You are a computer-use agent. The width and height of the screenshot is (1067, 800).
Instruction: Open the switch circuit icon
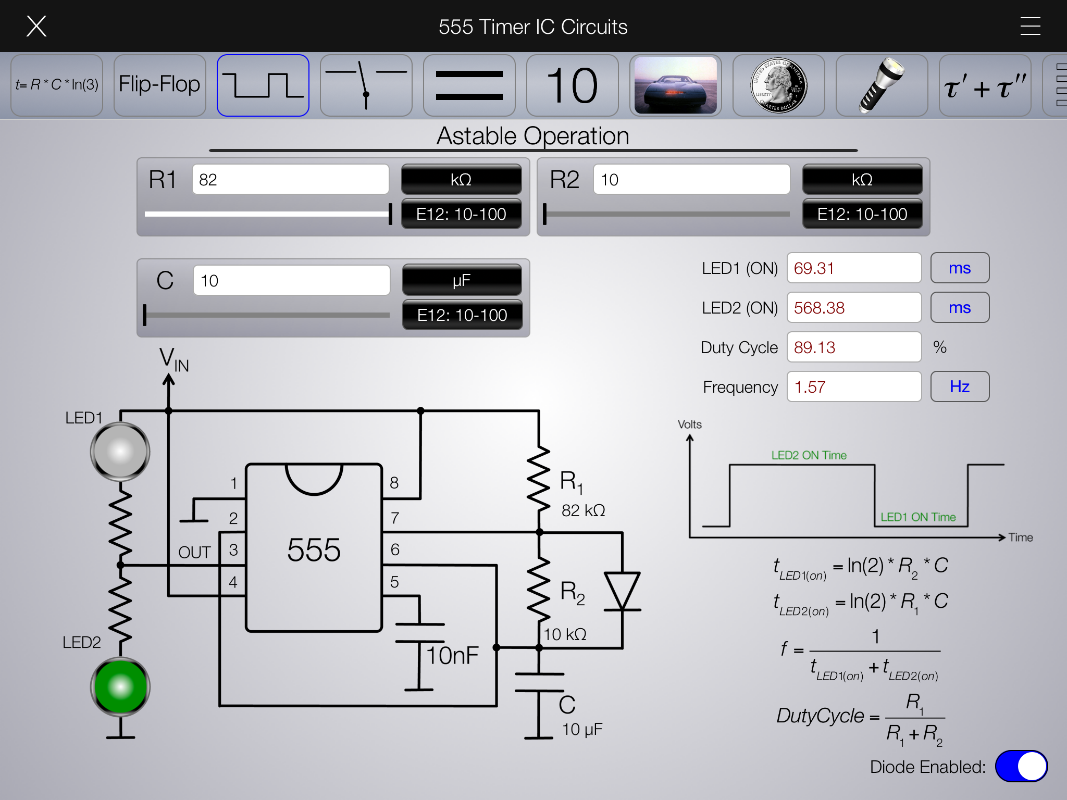[366, 85]
